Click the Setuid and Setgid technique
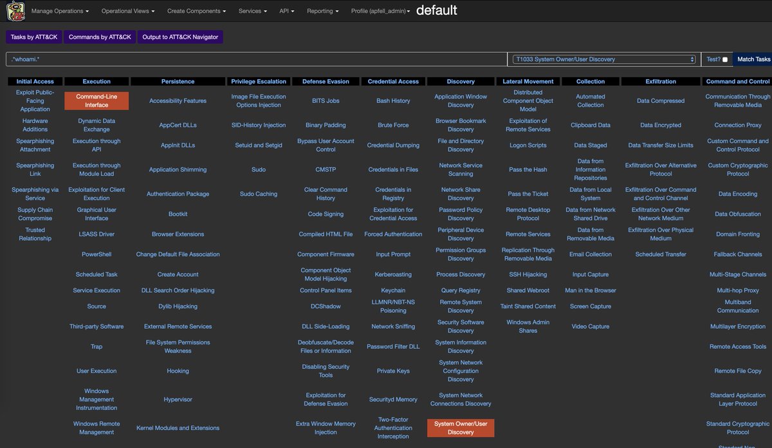This screenshot has width=772, height=448. coord(259,145)
